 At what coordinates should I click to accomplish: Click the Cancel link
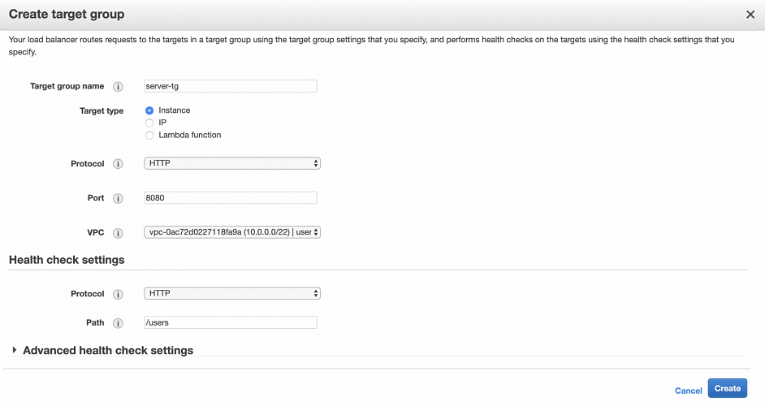(688, 391)
